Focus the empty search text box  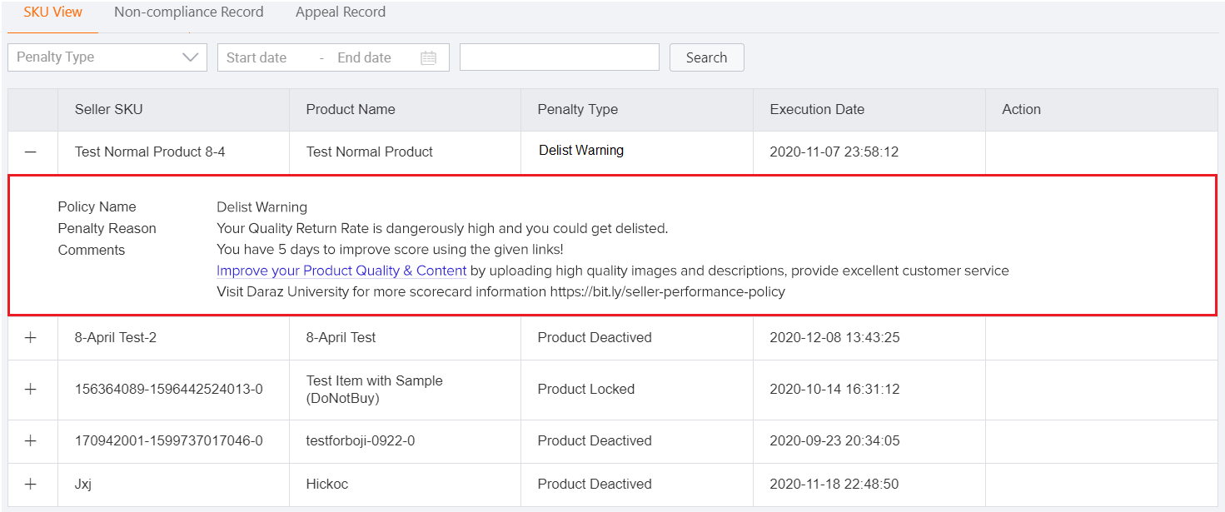(559, 57)
